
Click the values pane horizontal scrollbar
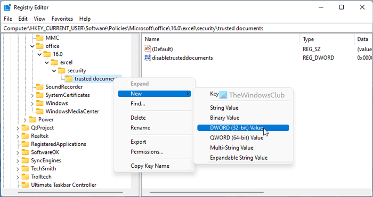(207, 192)
